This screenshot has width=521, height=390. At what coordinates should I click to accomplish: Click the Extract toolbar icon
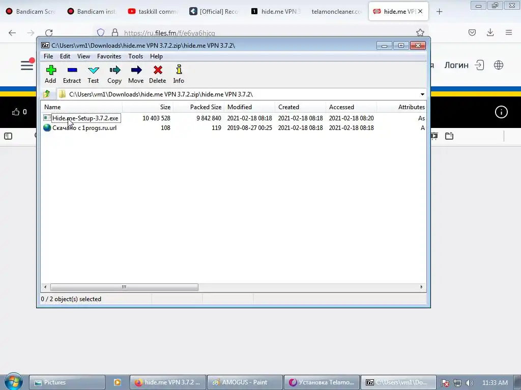pos(72,74)
